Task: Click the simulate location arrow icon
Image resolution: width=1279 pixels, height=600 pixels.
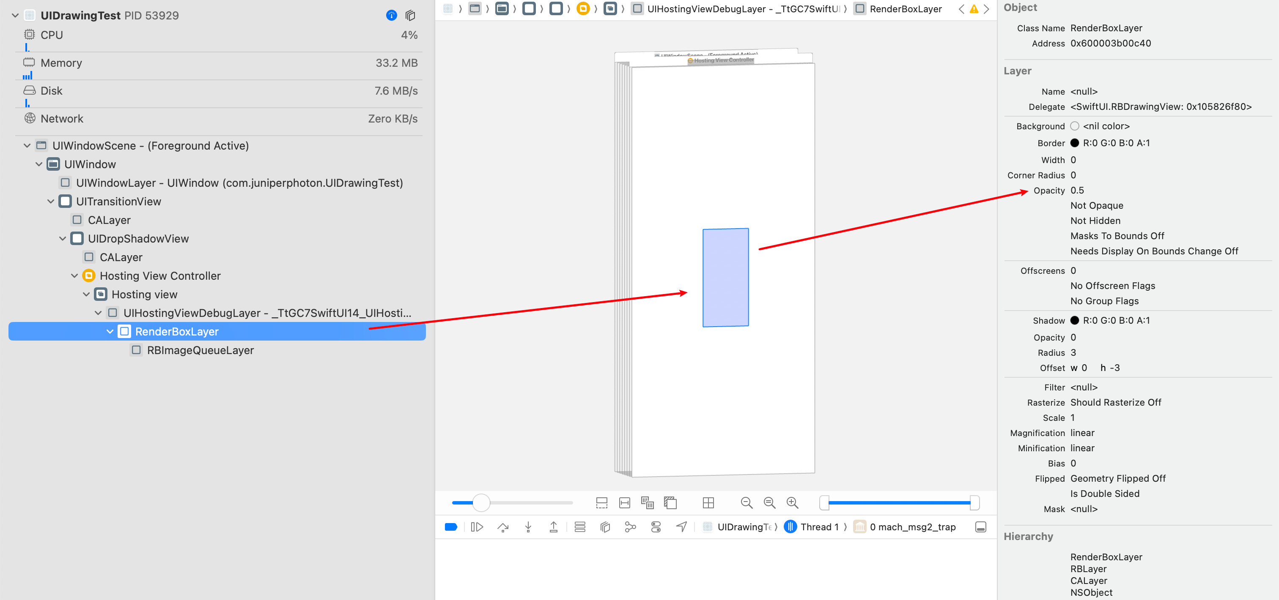Action: tap(681, 527)
